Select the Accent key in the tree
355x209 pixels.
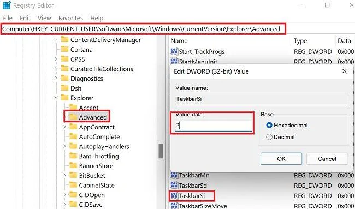[x=88, y=108]
